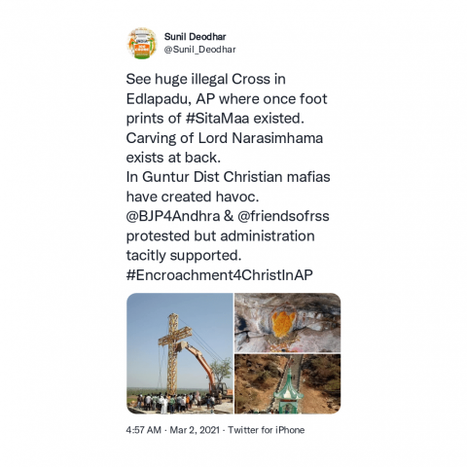This screenshot has width=467, height=467.
Task: Visit the @friendsofrss mention
Action: click(x=283, y=216)
